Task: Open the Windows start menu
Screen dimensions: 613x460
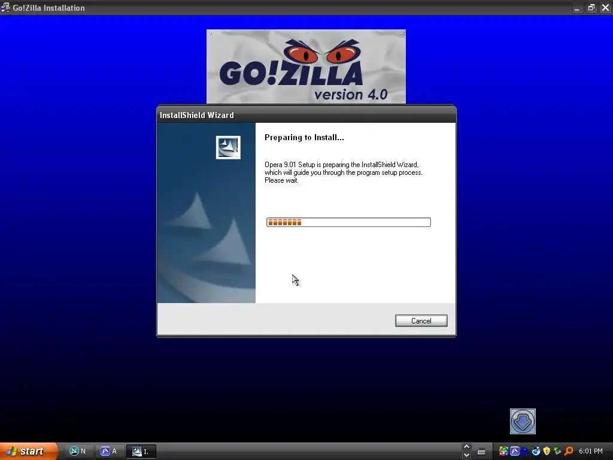Action: point(29,451)
